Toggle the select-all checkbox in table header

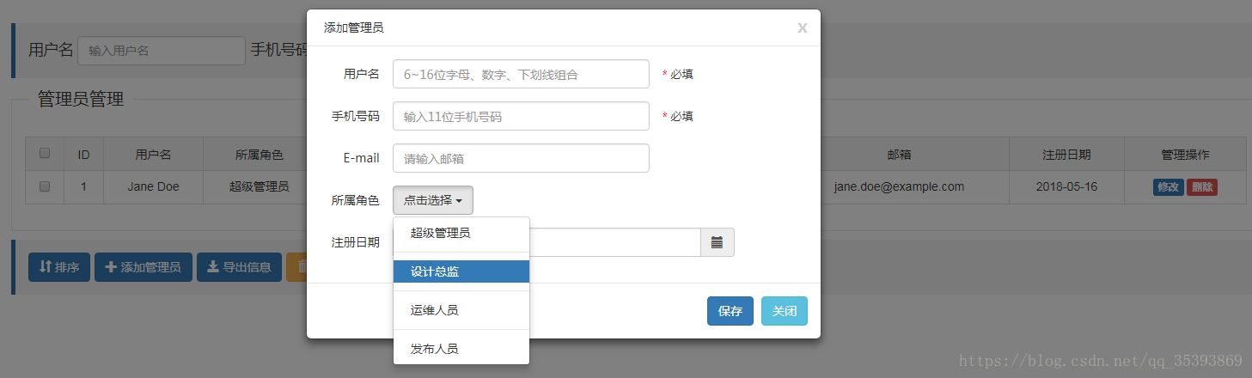tap(45, 154)
